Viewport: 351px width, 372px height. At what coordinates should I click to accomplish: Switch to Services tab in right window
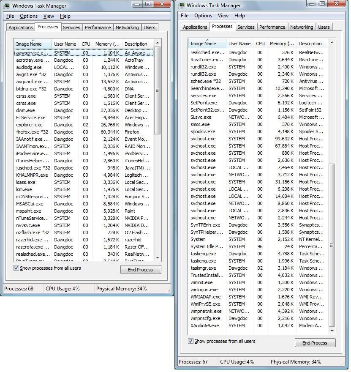[246, 27]
